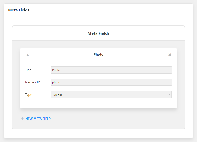Click the bold Photo card heading
Viewport: 197px width, 142px height.
(98, 55)
